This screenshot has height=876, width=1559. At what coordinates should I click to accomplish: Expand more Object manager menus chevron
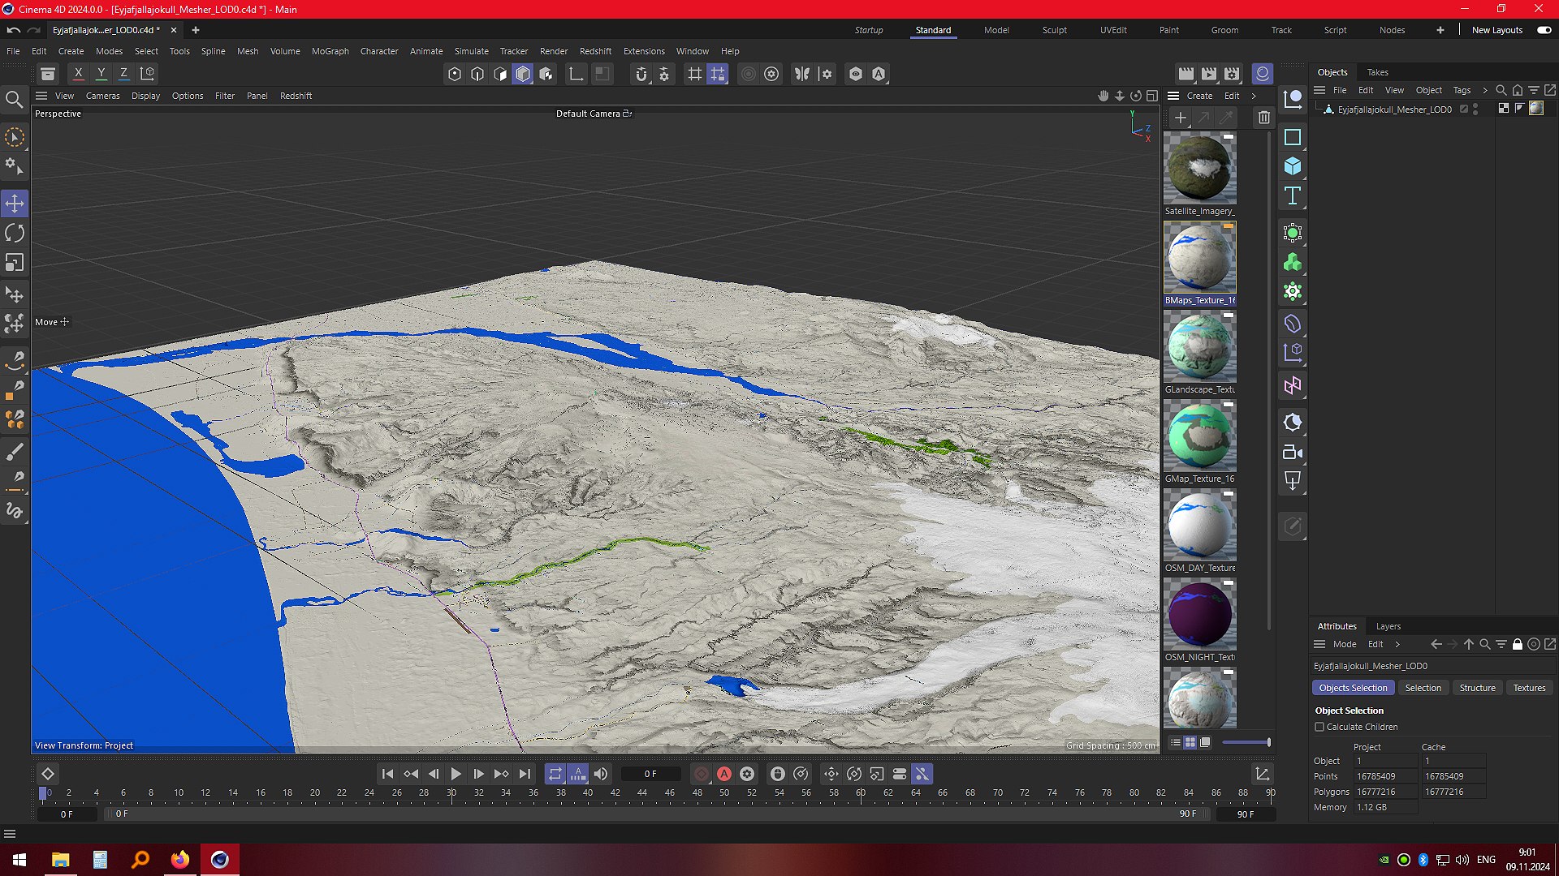pyautogui.click(x=1485, y=90)
